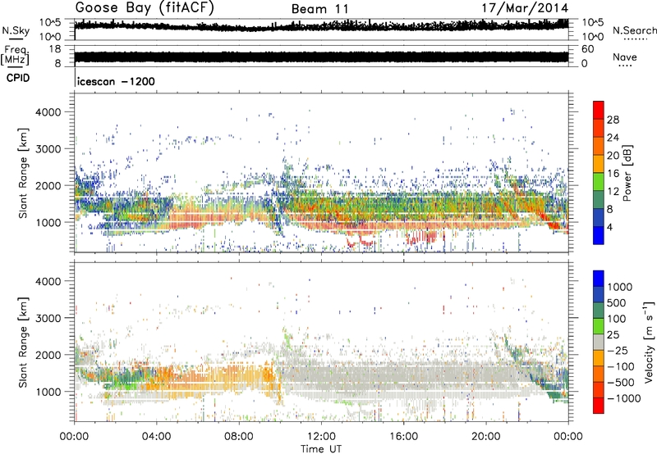Click the blue bottom of the power colorbar
The width and height of the screenshot is (657, 454).
pyautogui.click(x=599, y=236)
